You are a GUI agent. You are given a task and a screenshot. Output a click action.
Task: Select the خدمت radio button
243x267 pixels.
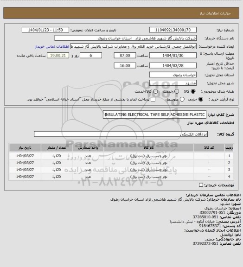177,91
